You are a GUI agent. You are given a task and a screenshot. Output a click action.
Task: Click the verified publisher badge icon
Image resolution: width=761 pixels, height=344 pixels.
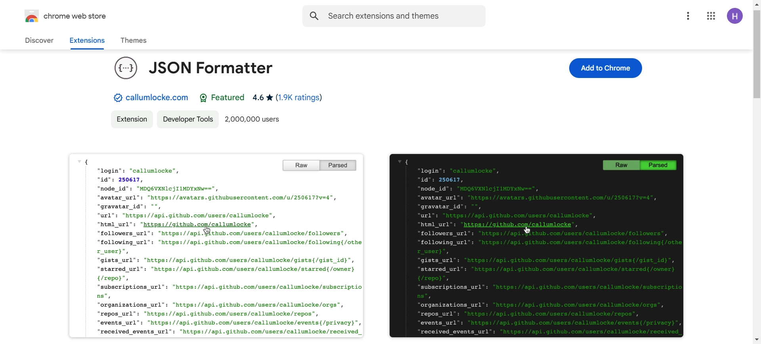tap(118, 98)
